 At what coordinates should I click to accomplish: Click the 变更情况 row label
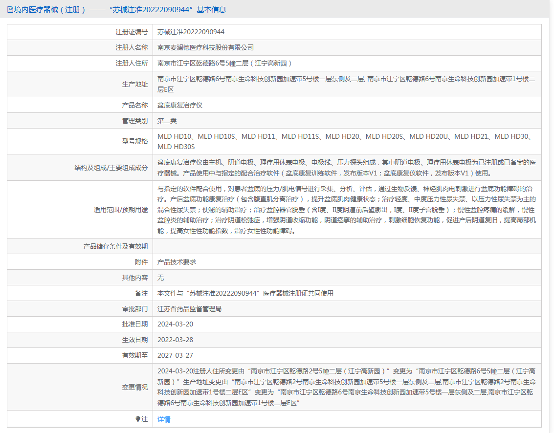(134, 387)
